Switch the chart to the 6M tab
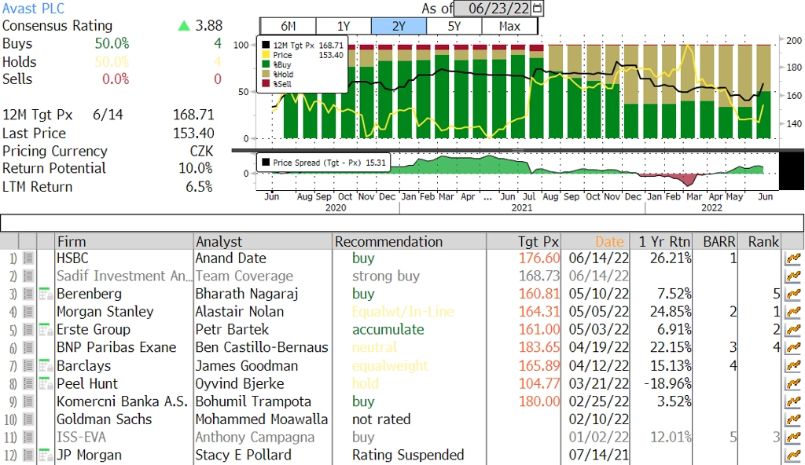Image resolution: width=805 pixels, height=465 pixels. 288,26
